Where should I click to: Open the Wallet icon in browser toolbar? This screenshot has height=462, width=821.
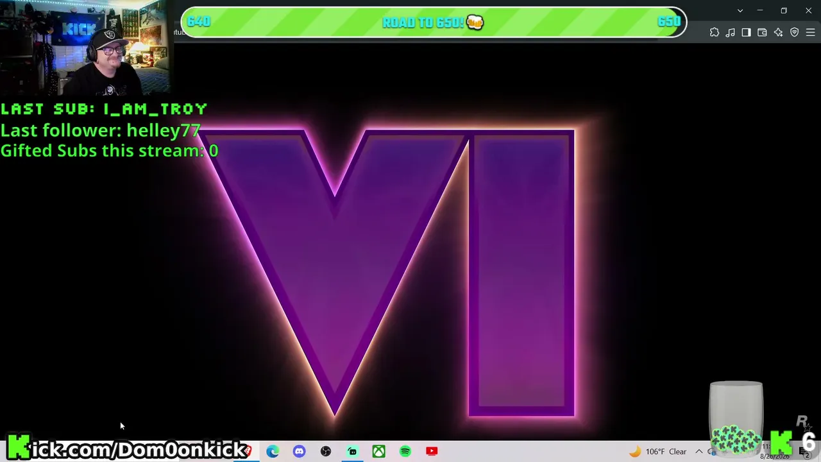pyautogui.click(x=762, y=33)
